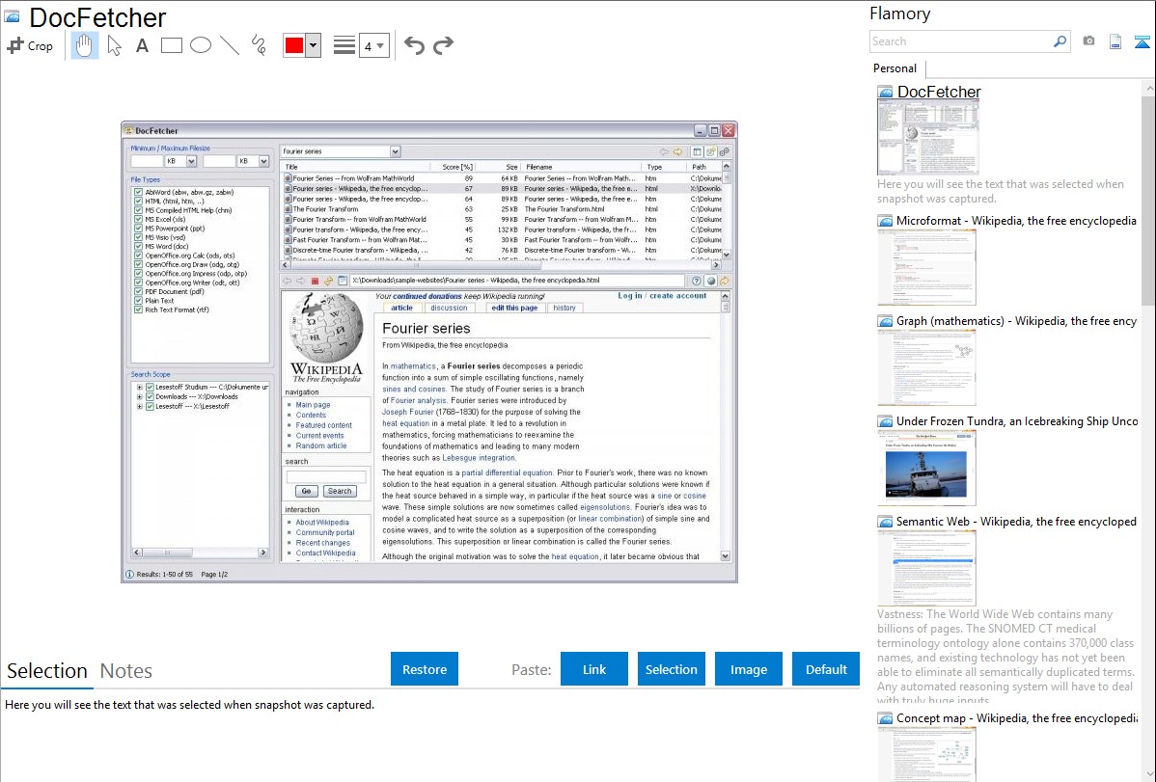Expand the Lesestoff Studium tree node
The height and width of the screenshot is (782, 1156).
(139, 387)
